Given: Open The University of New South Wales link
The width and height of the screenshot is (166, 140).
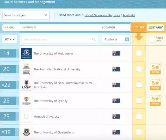Looking at the screenshot, I should tap(63, 85).
